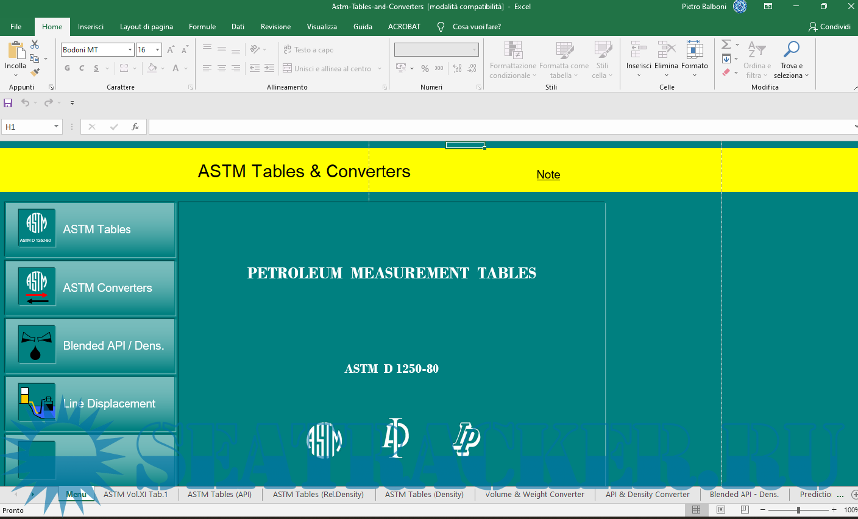Switch to Normal view in status bar
The width and height of the screenshot is (858, 519).
coord(697,509)
